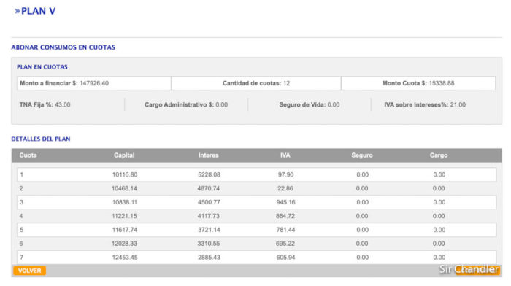Select Cargo cell in cuota 4 row
Screen dimensions: 511x286
[439, 216]
